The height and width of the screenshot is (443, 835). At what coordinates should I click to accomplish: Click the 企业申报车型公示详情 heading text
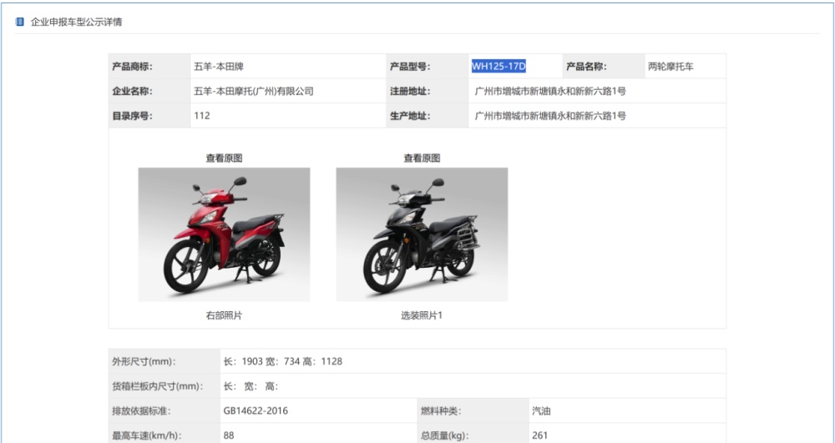tap(76, 23)
